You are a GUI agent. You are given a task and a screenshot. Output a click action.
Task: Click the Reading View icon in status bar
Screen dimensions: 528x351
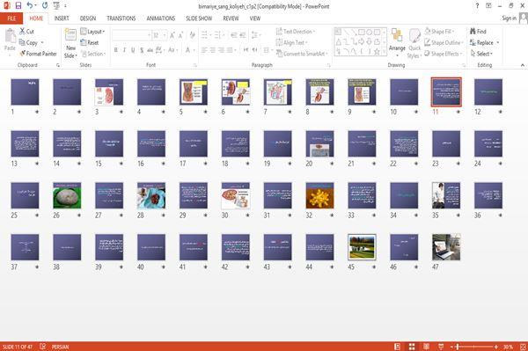[x=426, y=347]
